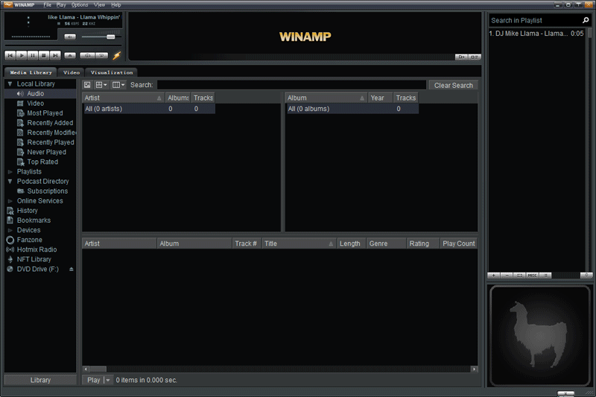Collapse the Local Library tree node
The height and width of the screenshot is (397, 596).
click(10, 84)
